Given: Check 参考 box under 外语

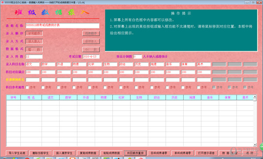Looking at the screenshot, I should pyautogui.click(x=58, y=87).
